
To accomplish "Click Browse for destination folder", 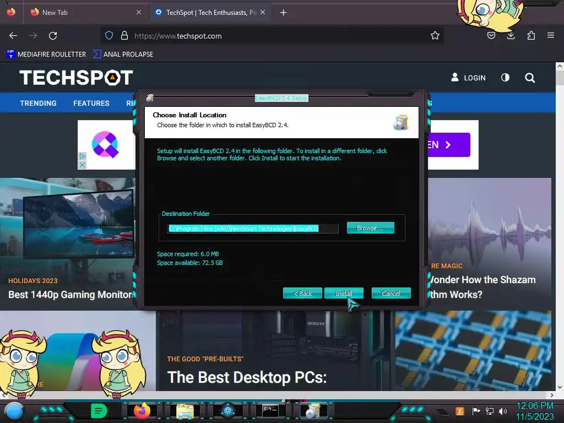I will click(x=371, y=227).
